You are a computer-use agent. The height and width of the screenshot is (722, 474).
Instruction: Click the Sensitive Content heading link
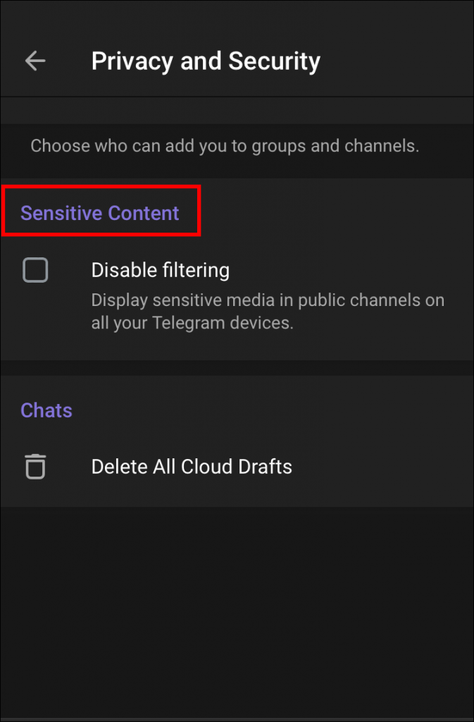point(99,212)
